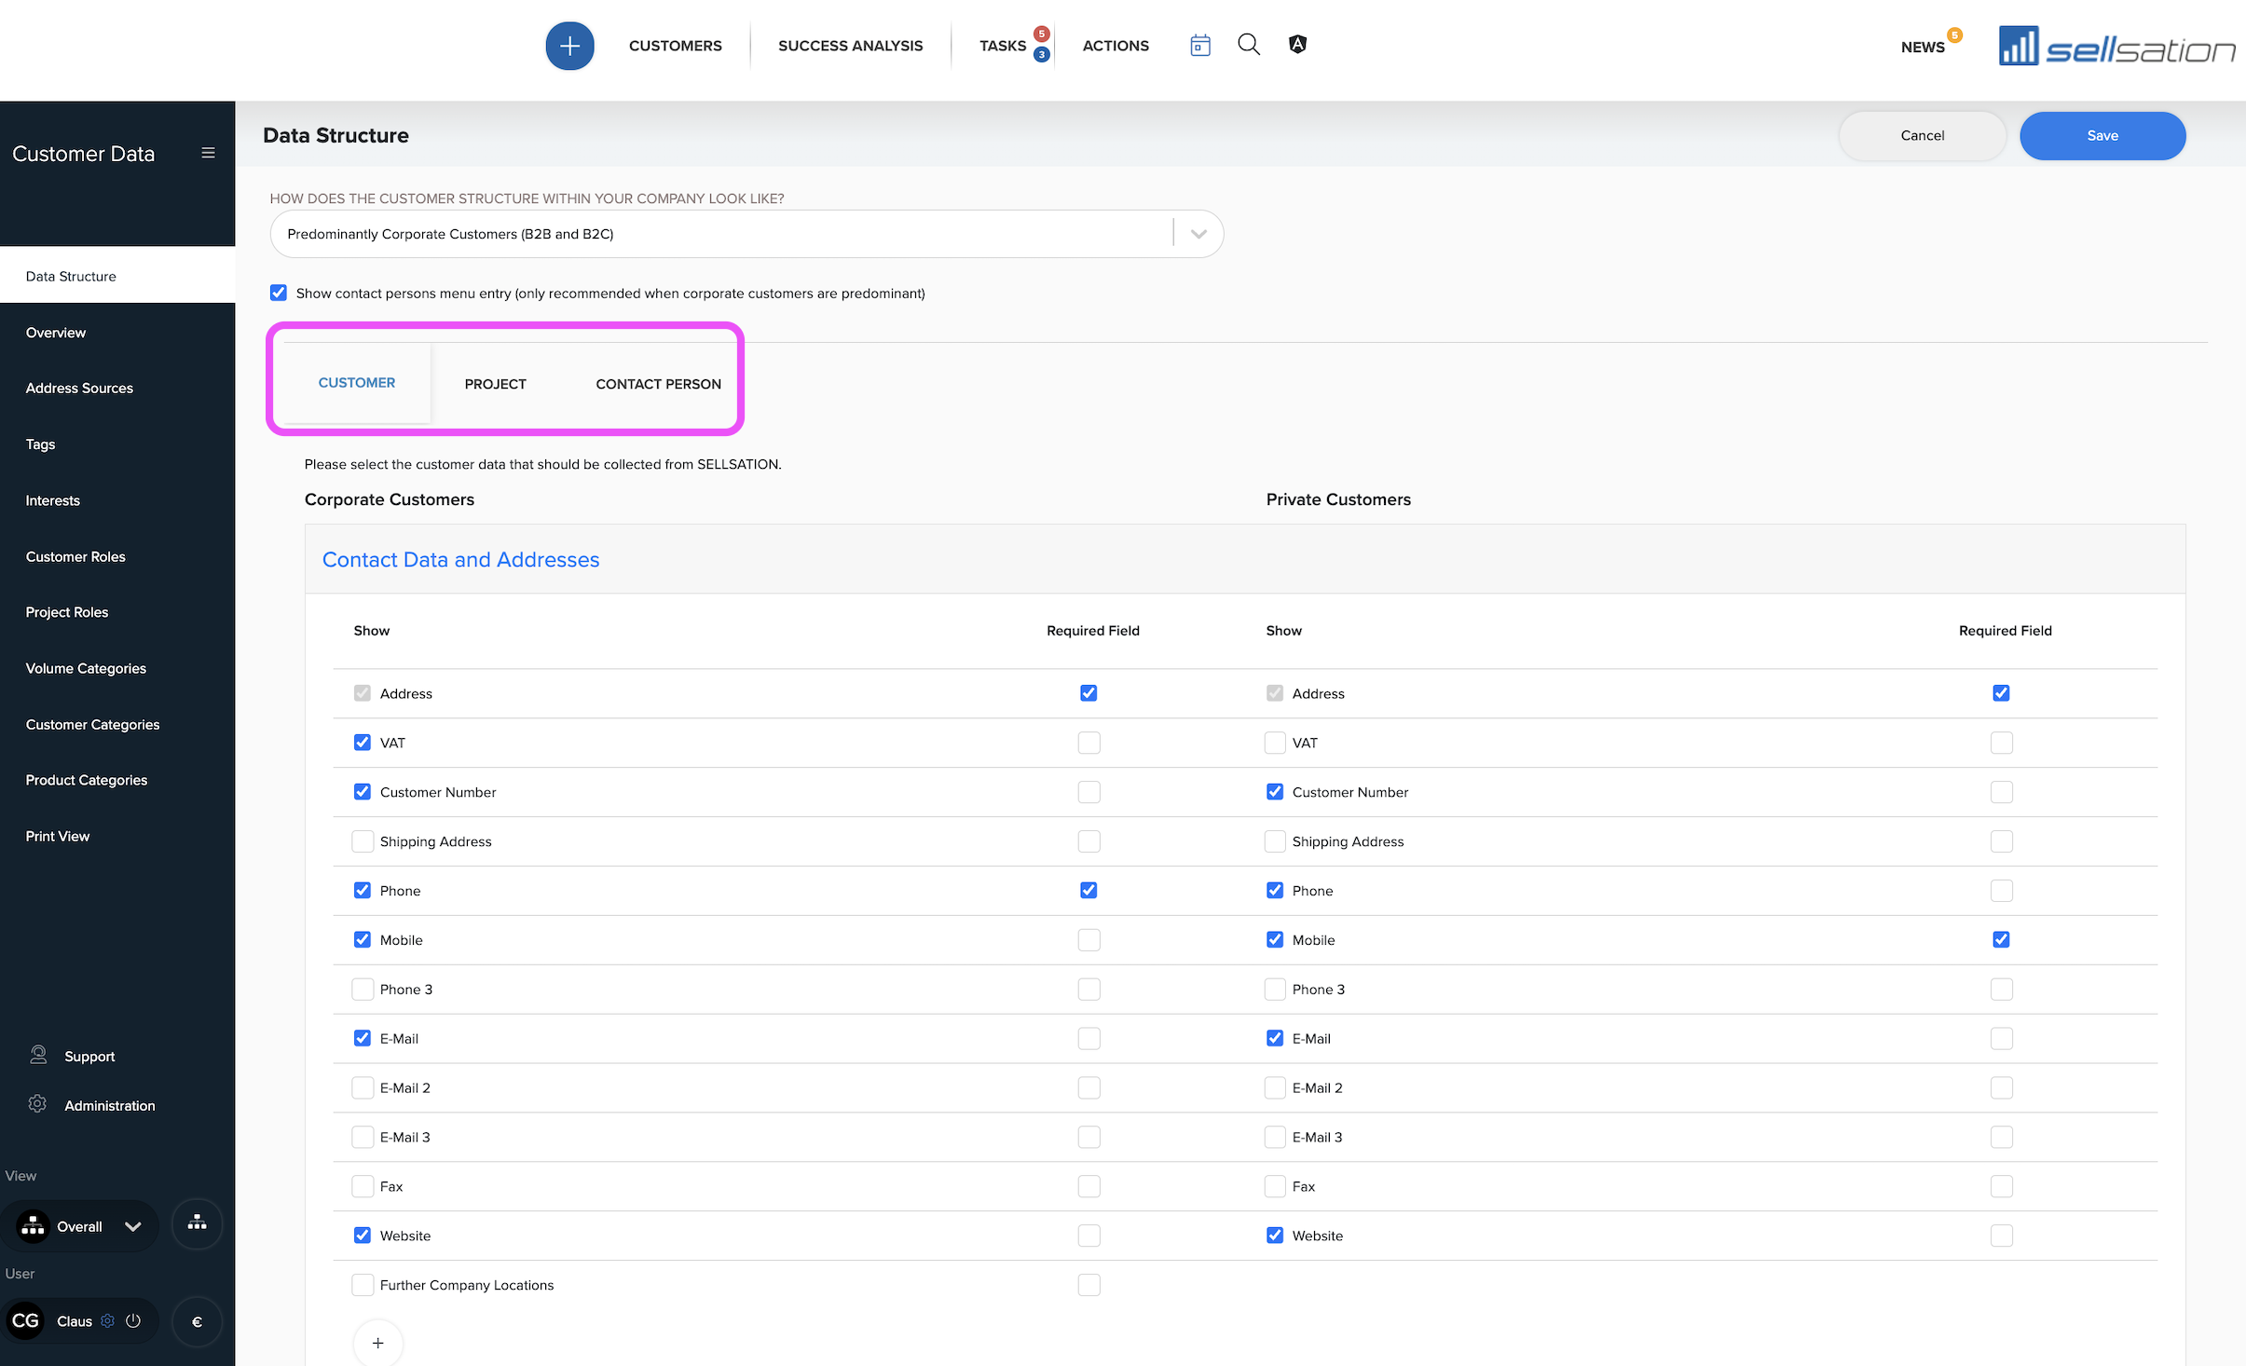
Task: Click the magnifying glass search icon
Action: [1249, 45]
